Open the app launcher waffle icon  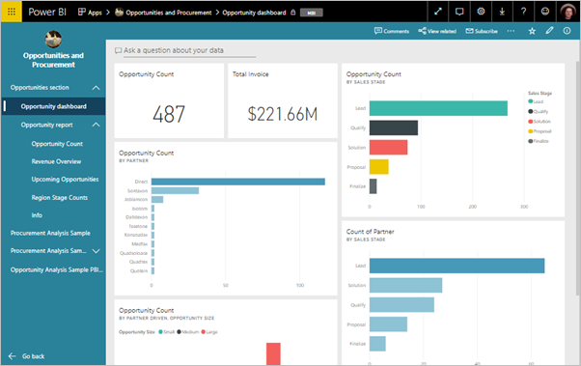[x=12, y=12]
